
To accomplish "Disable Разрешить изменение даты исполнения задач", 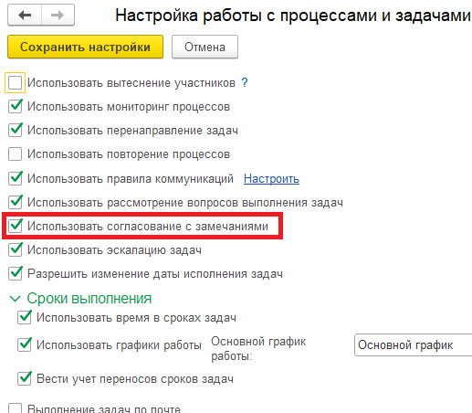I will (x=15, y=273).
